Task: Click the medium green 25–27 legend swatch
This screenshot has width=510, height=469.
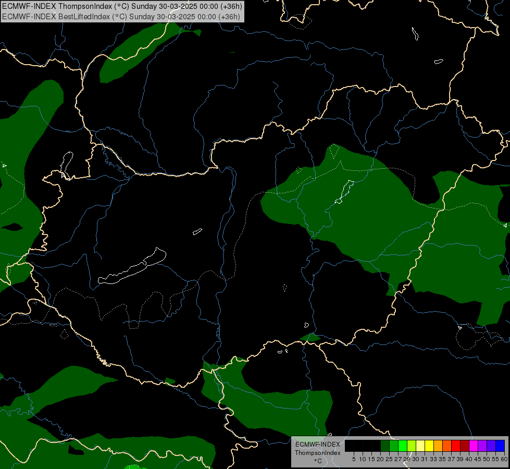Action: [x=394, y=446]
